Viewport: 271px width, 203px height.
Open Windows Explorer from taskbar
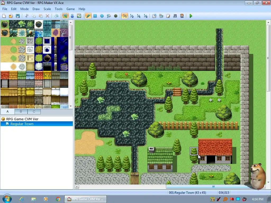[34, 199]
